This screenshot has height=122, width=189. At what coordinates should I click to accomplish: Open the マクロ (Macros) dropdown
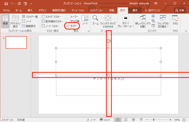(x=175, y=20)
